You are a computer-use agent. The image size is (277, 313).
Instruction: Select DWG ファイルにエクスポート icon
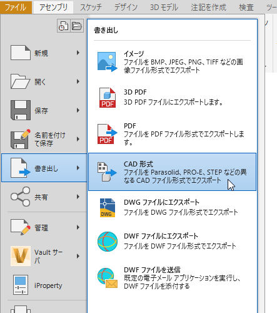[x=107, y=208]
